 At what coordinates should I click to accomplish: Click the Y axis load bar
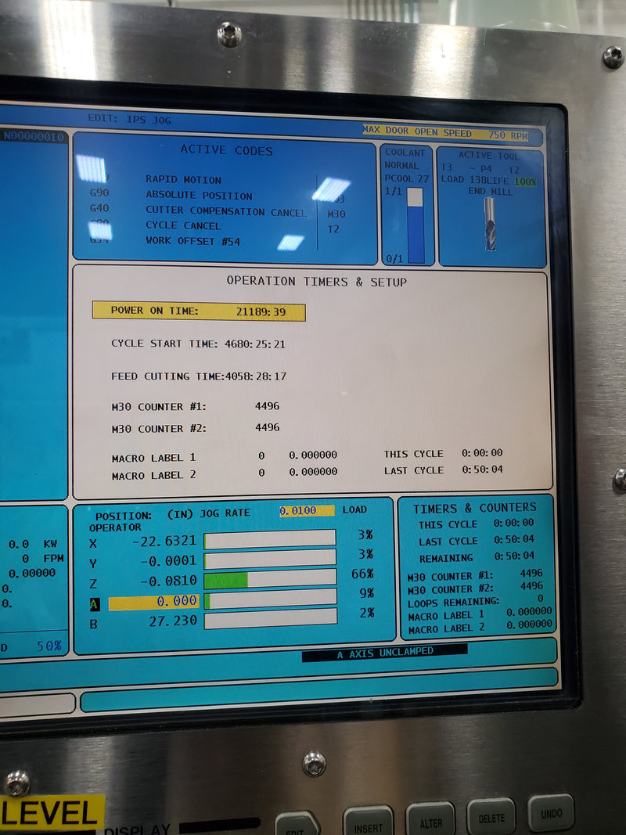270,559
